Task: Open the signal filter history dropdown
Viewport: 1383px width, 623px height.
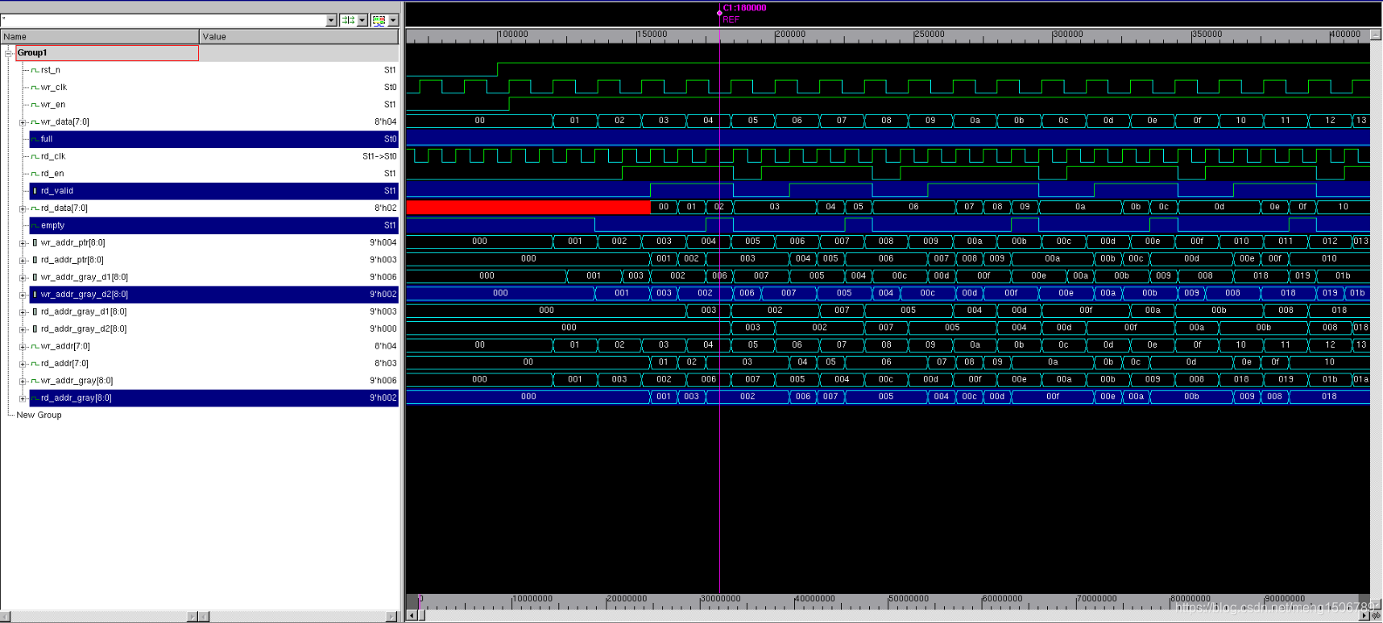Action: tap(331, 20)
